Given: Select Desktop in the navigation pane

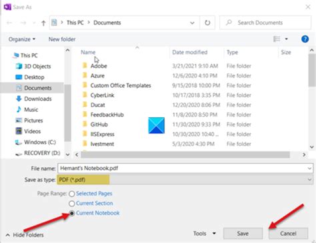Looking at the screenshot, I should 34,77.
